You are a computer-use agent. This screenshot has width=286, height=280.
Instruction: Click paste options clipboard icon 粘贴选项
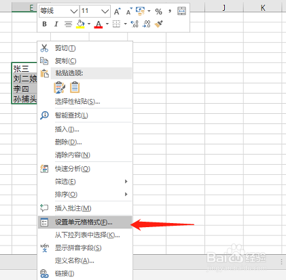(45, 73)
